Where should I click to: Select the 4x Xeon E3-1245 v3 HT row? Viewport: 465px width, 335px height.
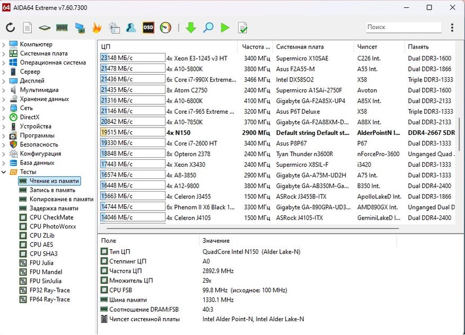point(277,58)
